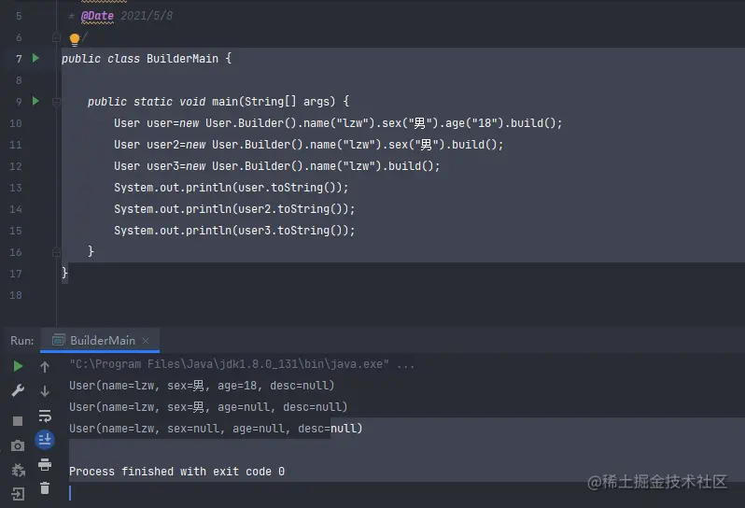Click the 'Run:' tool window label
The width and height of the screenshot is (745, 508).
[21, 341]
